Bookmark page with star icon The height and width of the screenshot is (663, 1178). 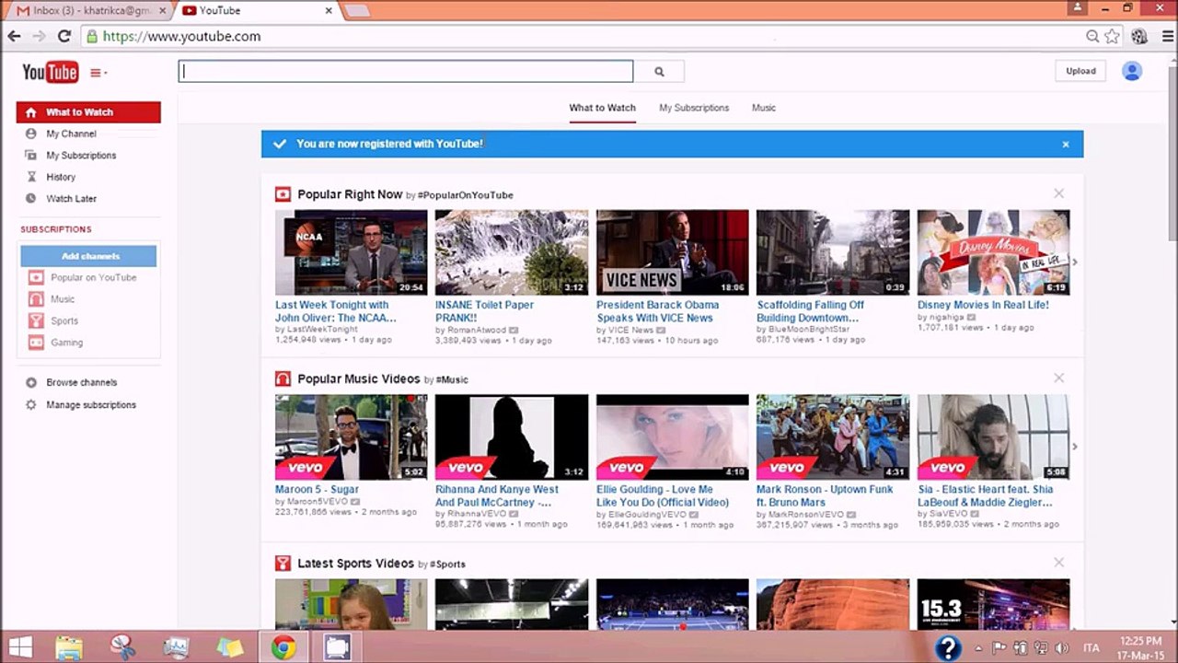1113,36
